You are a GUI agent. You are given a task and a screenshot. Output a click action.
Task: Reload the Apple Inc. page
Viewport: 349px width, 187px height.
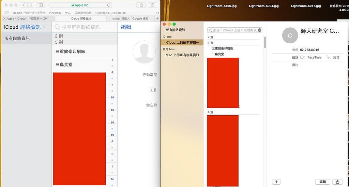click(109, 5)
